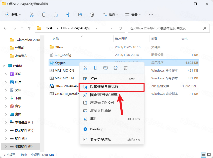The image size is (213, 158).
Task: Toggle large icons view in the status bar
Action: pyautogui.click(x=209, y=155)
